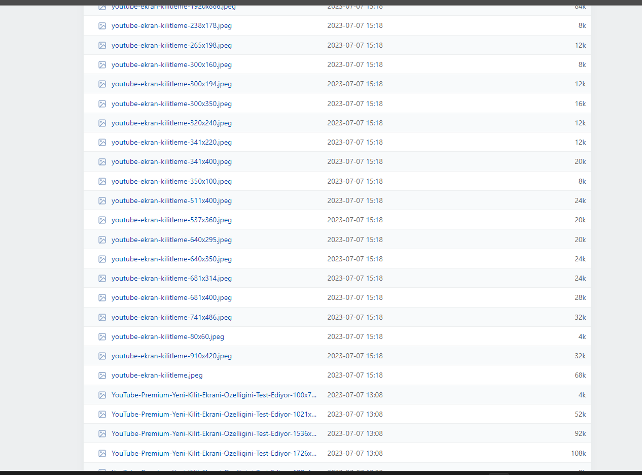642x475 pixels.
Task: Click the image icon beside youtube-ekran-kilitleme.jpeg
Action: pyautogui.click(x=102, y=375)
